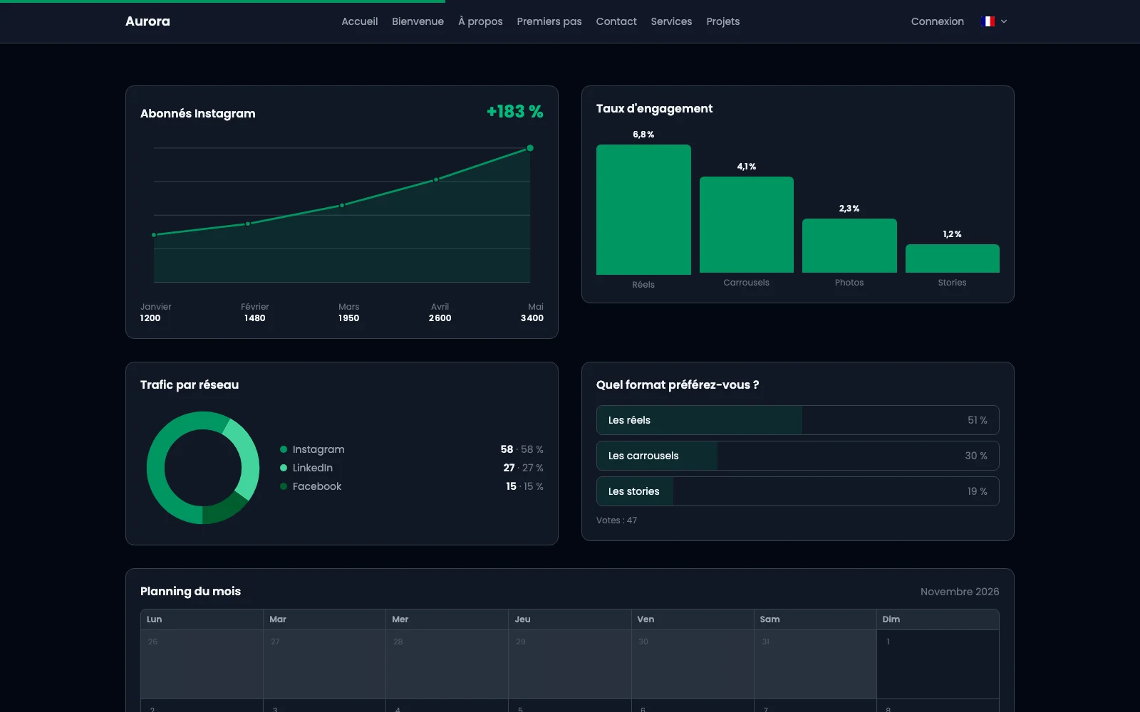Click the Connexion link
Image resolution: width=1140 pixels, height=712 pixels.
[937, 21]
